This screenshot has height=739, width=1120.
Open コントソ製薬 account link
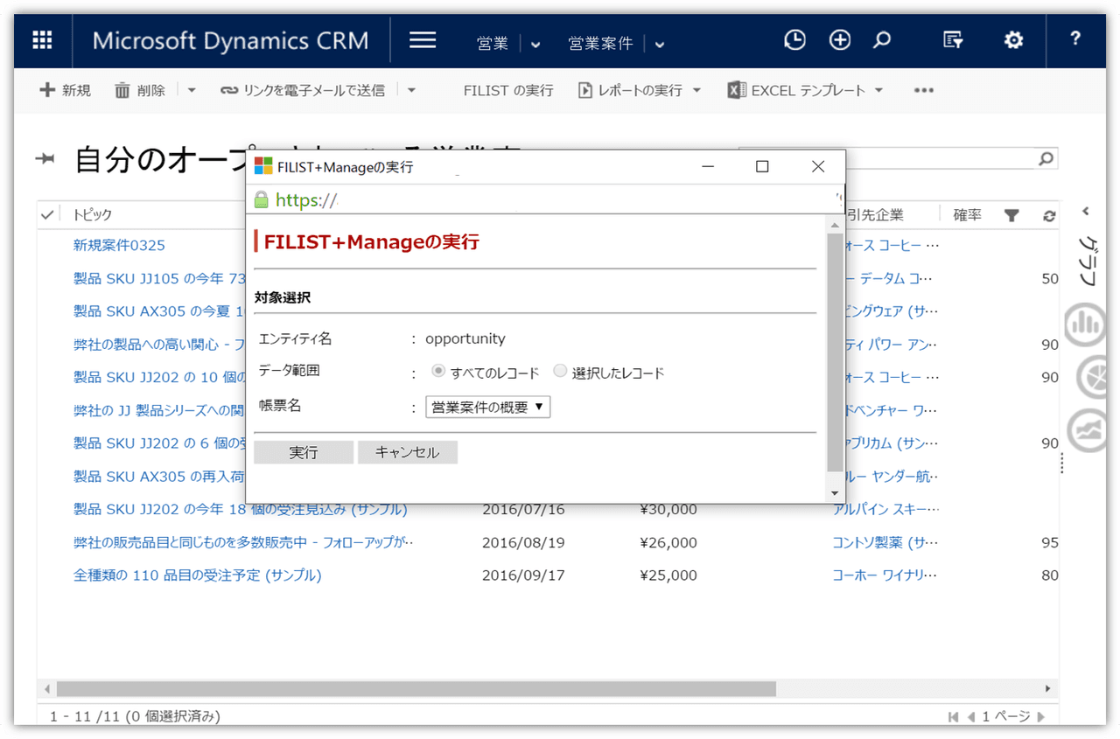(x=885, y=542)
